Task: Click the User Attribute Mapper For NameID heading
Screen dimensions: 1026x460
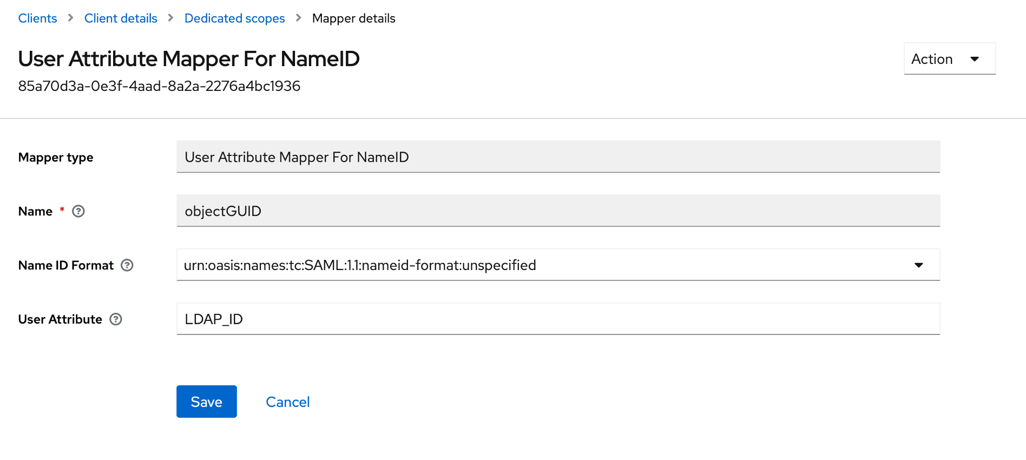Action: click(x=189, y=59)
